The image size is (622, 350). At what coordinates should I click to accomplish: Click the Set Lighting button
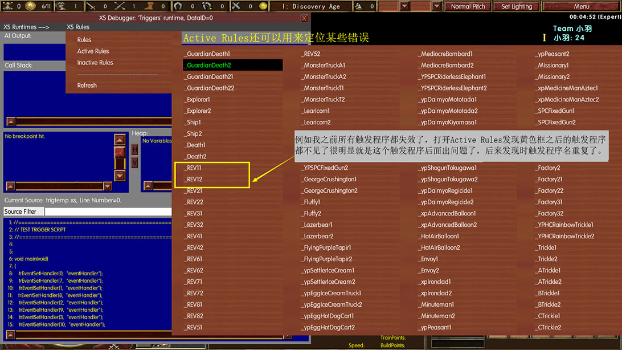[x=517, y=6]
